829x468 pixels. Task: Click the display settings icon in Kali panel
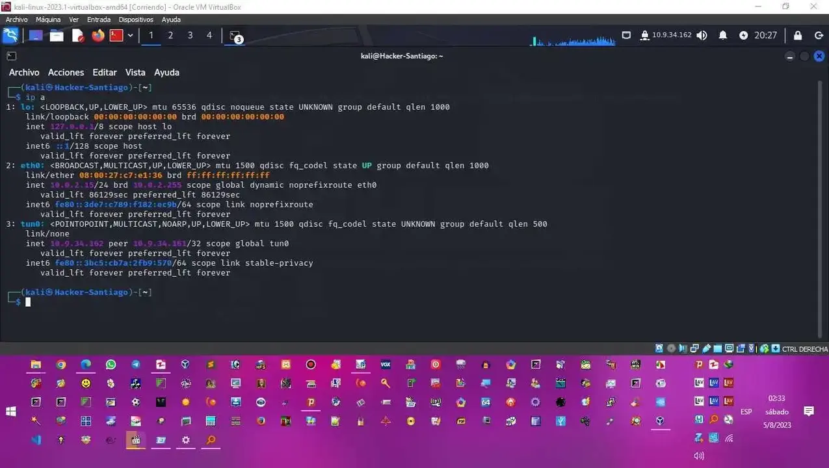coord(626,35)
